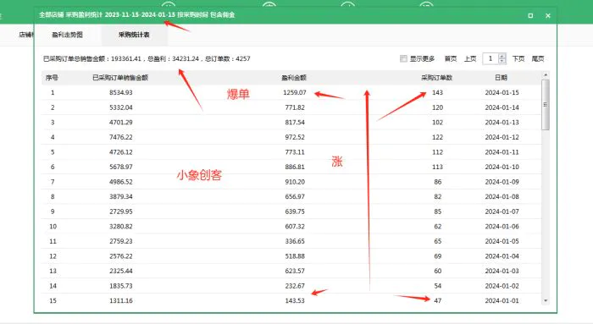Sort by 盈利金额 column header

(294, 78)
